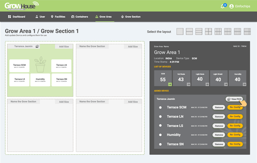Re-Config the Humidity device
257x163 pixels.
point(235,135)
